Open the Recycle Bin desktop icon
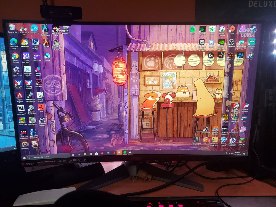 [12, 28]
